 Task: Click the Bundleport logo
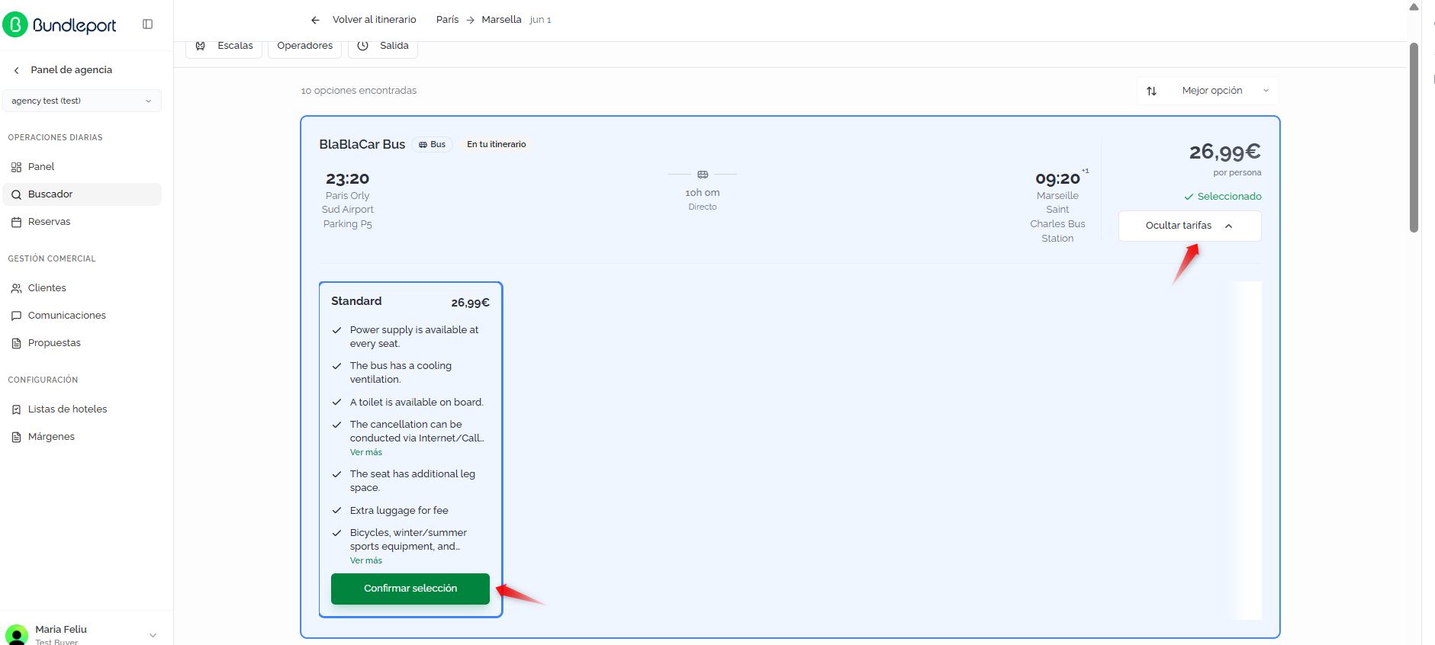point(60,24)
